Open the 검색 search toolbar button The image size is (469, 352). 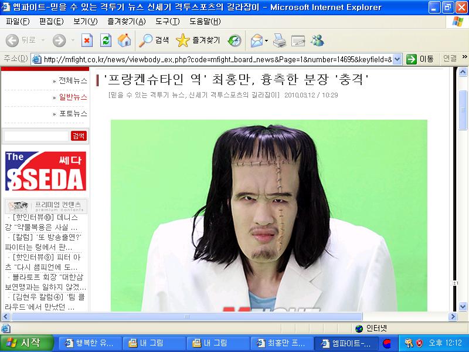[154, 40]
